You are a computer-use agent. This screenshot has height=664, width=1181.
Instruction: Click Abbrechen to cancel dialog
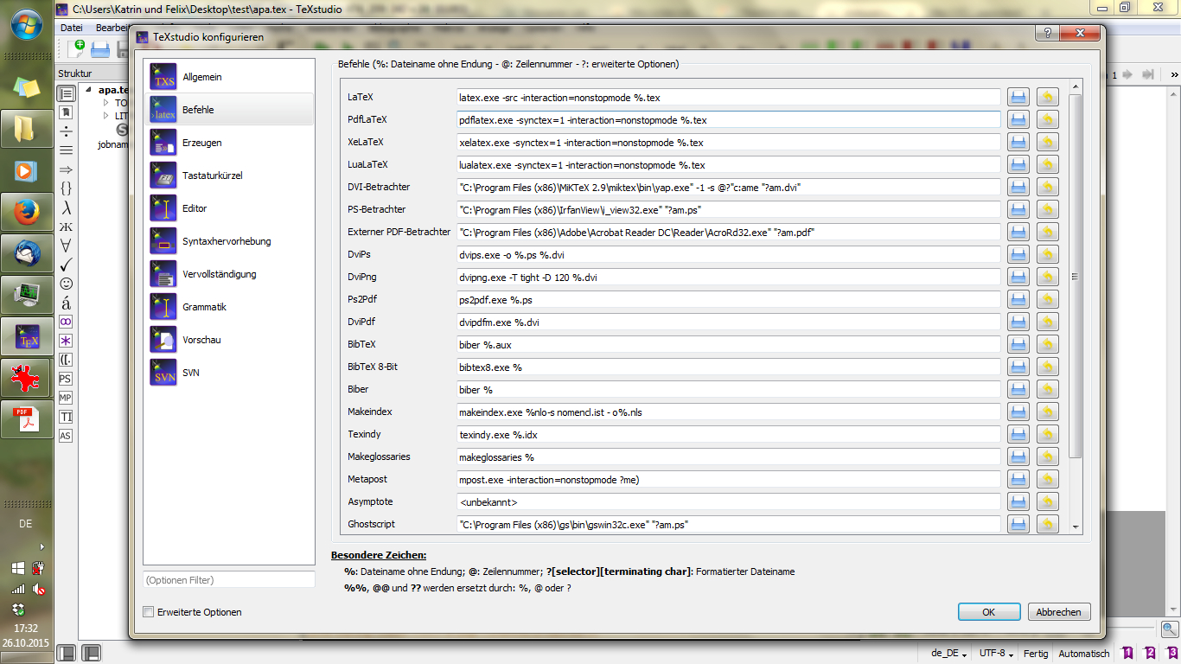(x=1058, y=612)
